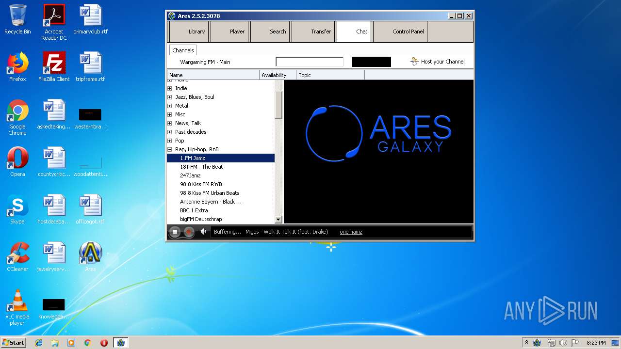Expand the News, Talk category
Screen dimensions: 621x349
(x=170, y=123)
